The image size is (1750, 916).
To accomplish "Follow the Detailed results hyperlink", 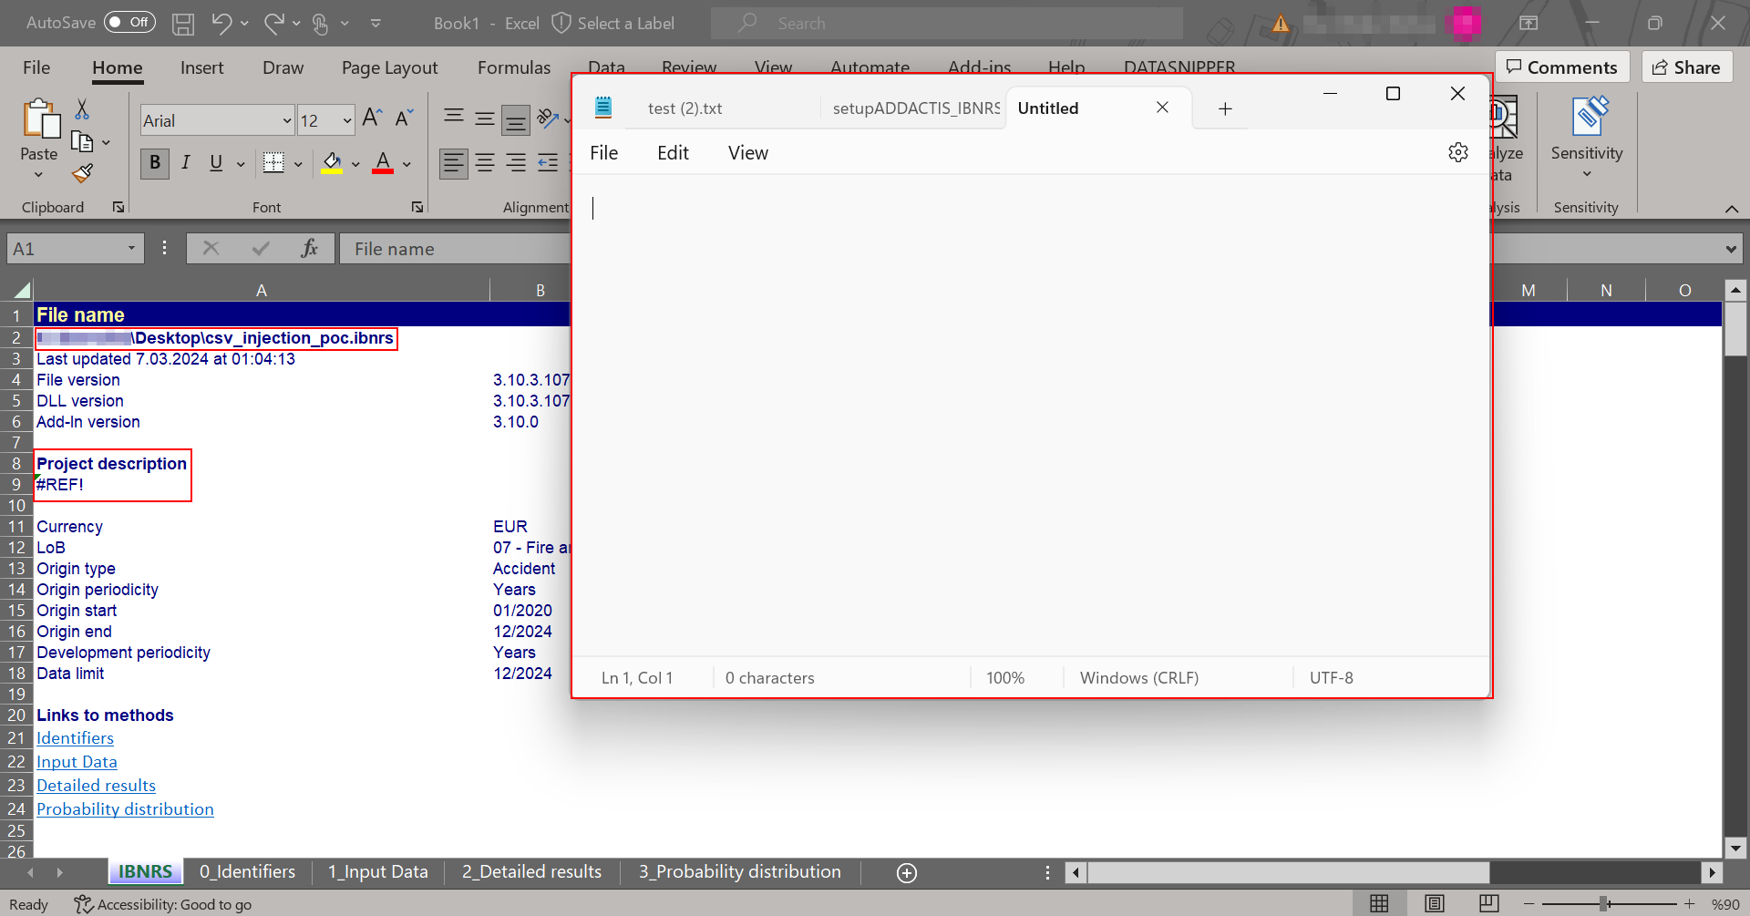I will (96, 786).
